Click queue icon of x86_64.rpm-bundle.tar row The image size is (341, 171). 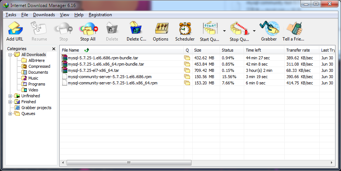coord(187,64)
